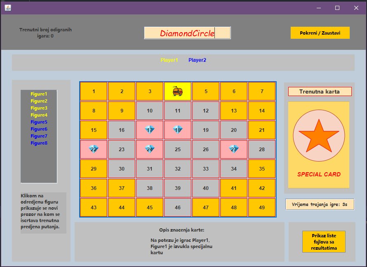Click board field 49
Viewport: 367px width, 267px height.
tap(262, 208)
